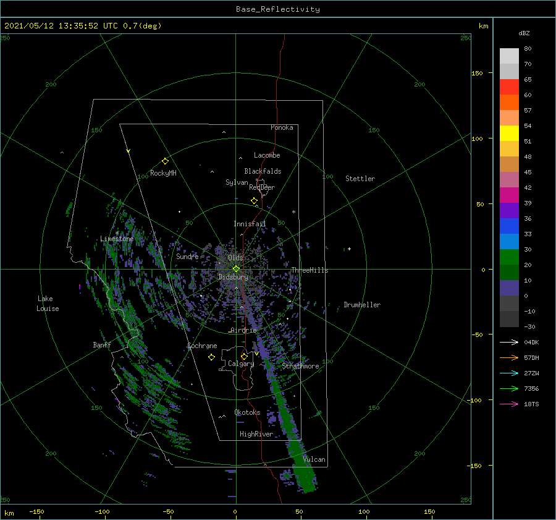The height and width of the screenshot is (520, 556).
Task: Select the magenta 39-42 dBZ swatch
Action: tap(509, 195)
